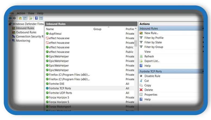This screenshot has height=120, width=211.
Task: Click Help under Fortnite TCP Ports actions
Action: point(147,99)
